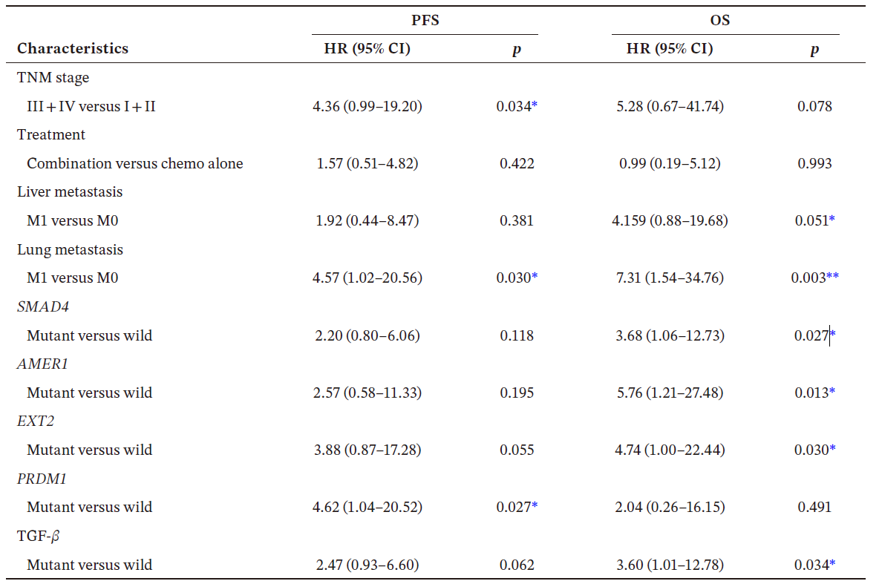Image resolution: width=882 pixels, height=581 pixels.
Task: Click the PFS group header
Action: click(x=425, y=21)
